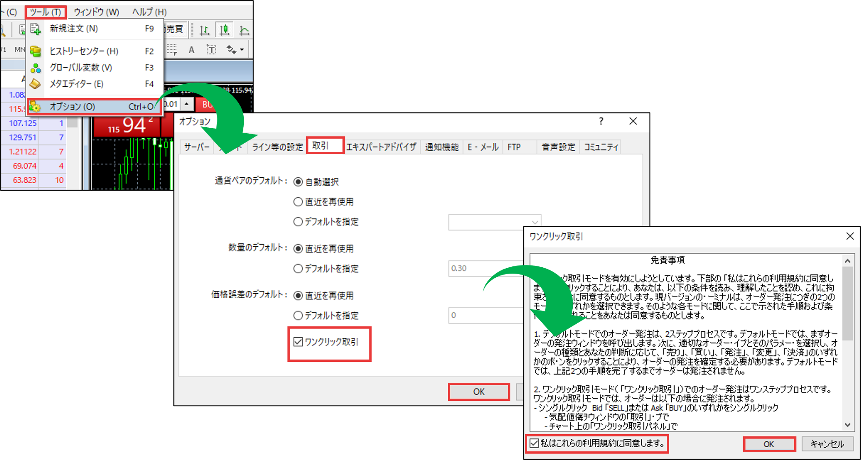This screenshot has width=861, height=460.
Task: Click the MetaEditor book icon
Action: click(x=35, y=84)
